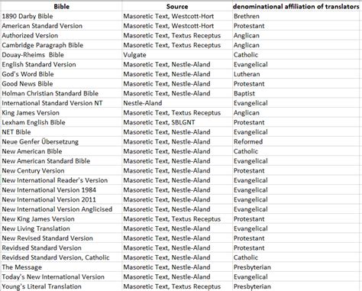Select the 1890 Darby Bible cell

(61, 16)
